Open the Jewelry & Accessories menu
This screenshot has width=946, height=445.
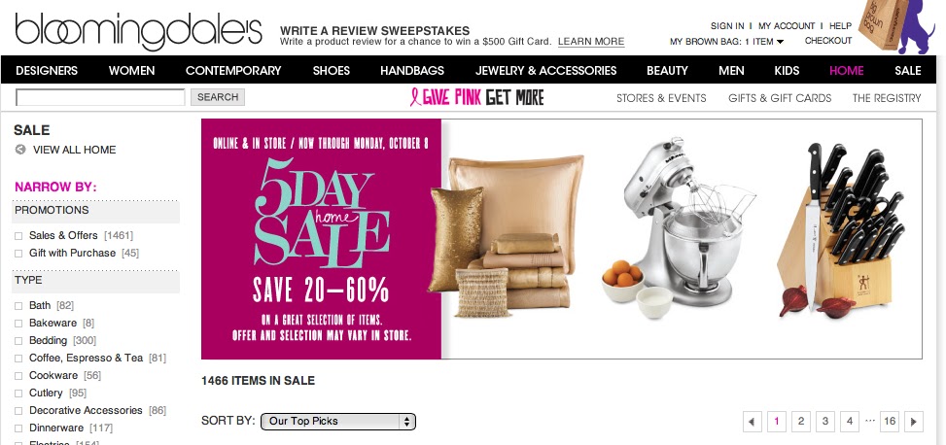coord(546,71)
